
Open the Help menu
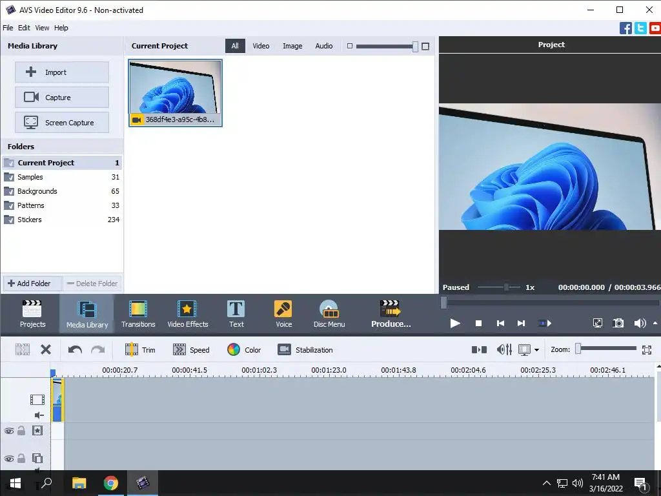[61, 28]
